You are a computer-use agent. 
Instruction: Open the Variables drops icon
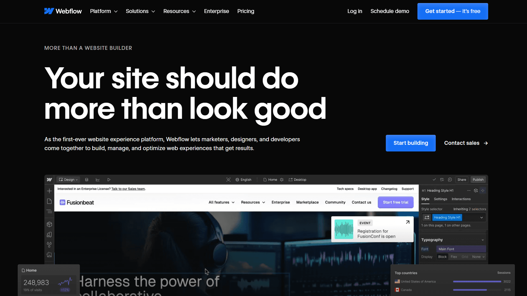pos(49,245)
